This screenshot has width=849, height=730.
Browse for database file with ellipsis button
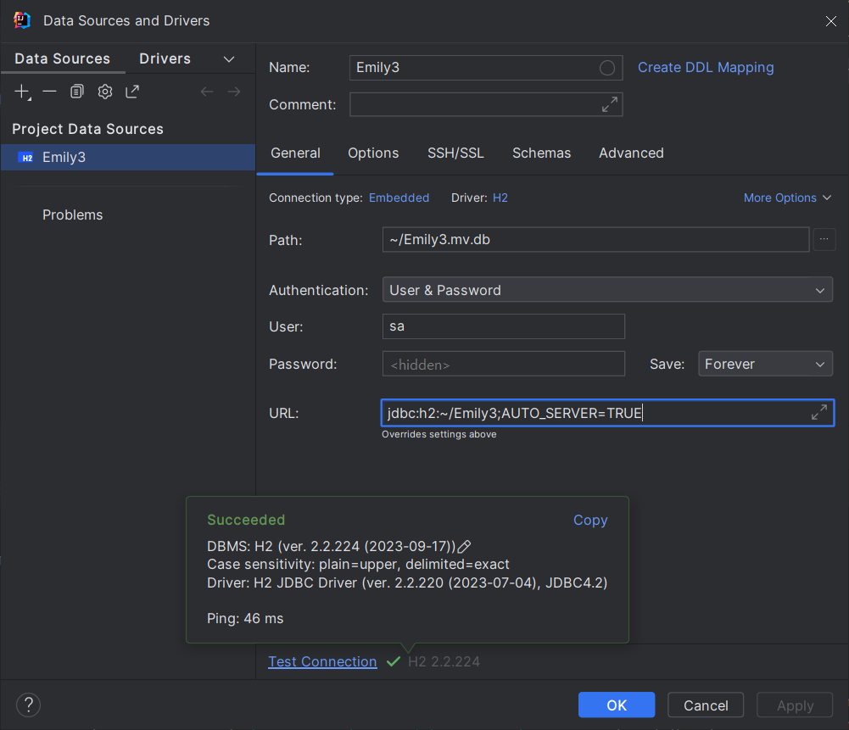(824, 239)
